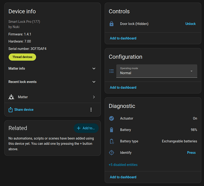
Task: Click Add to dashboard under Controls
Action: [x=123, y=38]
